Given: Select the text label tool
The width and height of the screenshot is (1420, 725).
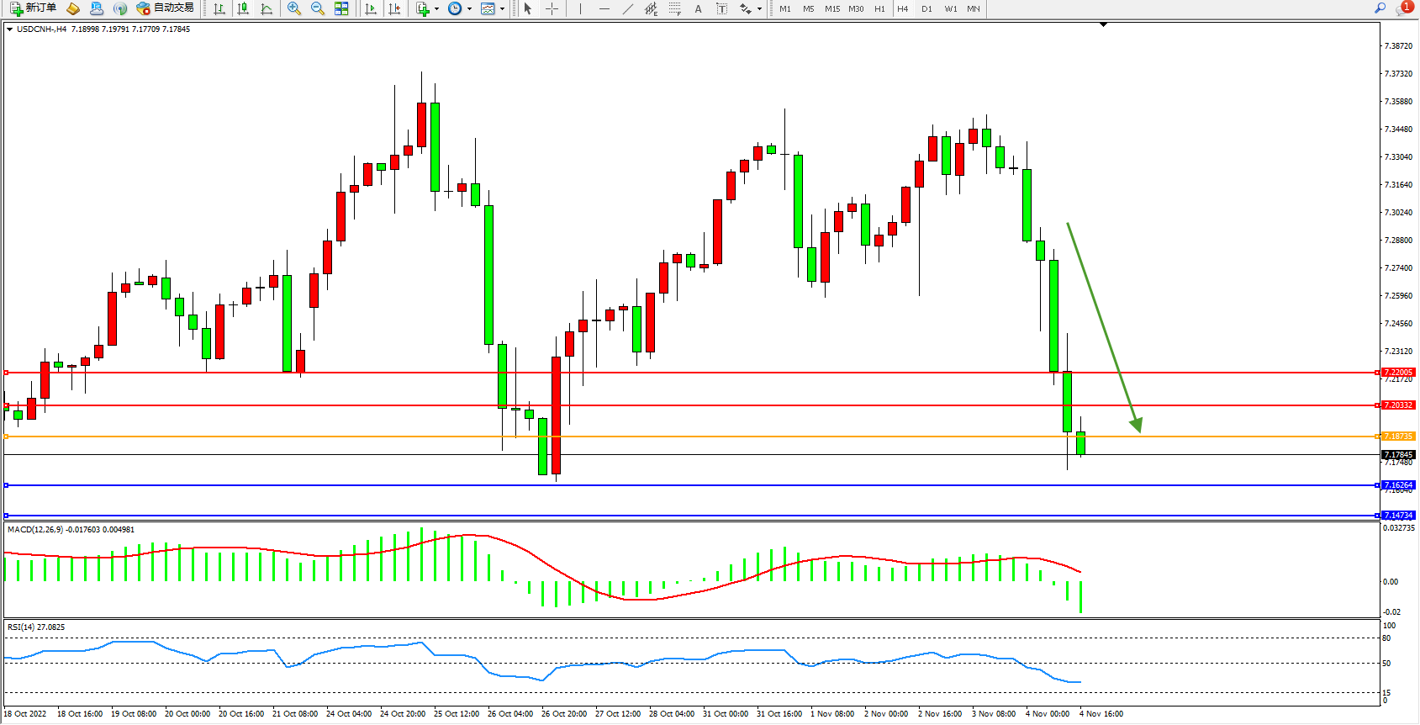Looking at the screenshot, I should (721, 8).
